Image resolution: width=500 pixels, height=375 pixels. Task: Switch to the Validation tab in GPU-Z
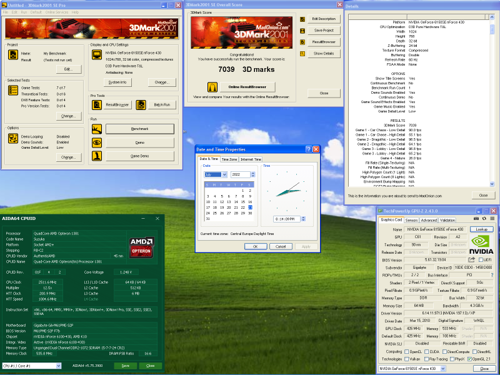447,220
